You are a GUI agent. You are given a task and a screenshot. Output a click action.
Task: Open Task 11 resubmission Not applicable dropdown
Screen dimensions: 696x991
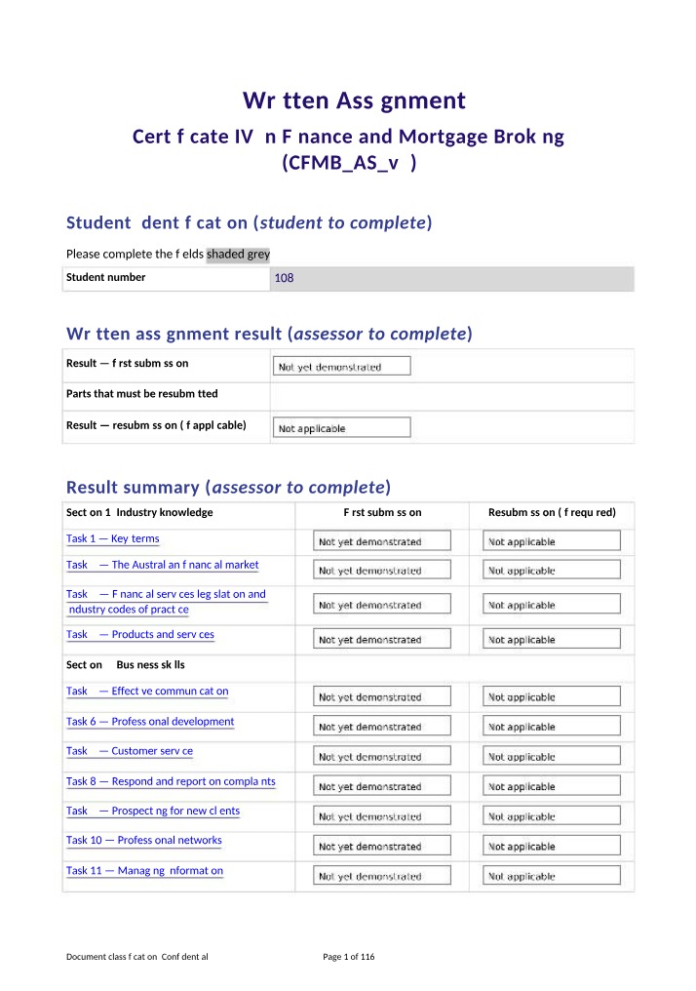pos(552,875)
